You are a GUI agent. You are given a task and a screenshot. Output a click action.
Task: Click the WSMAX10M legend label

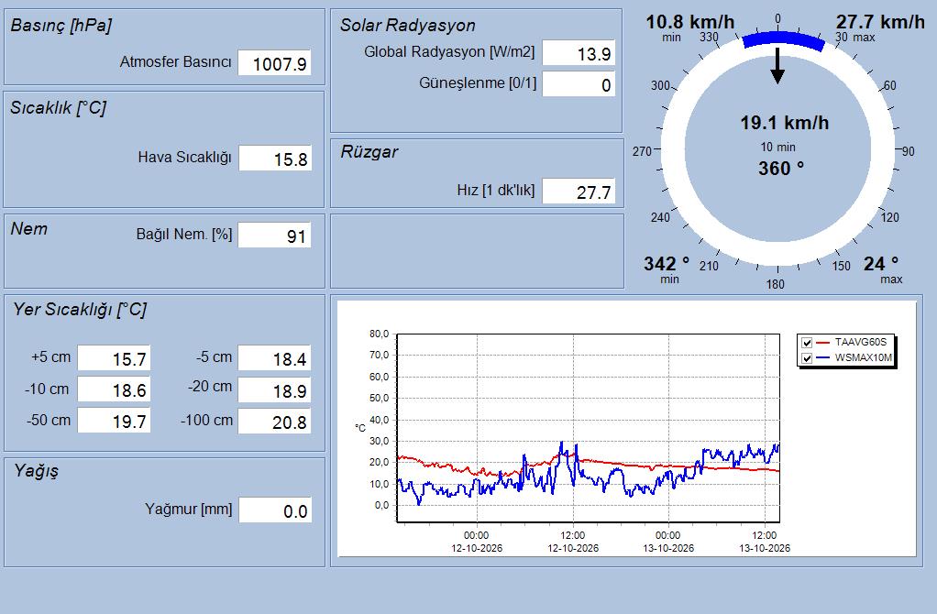[864, 358]
